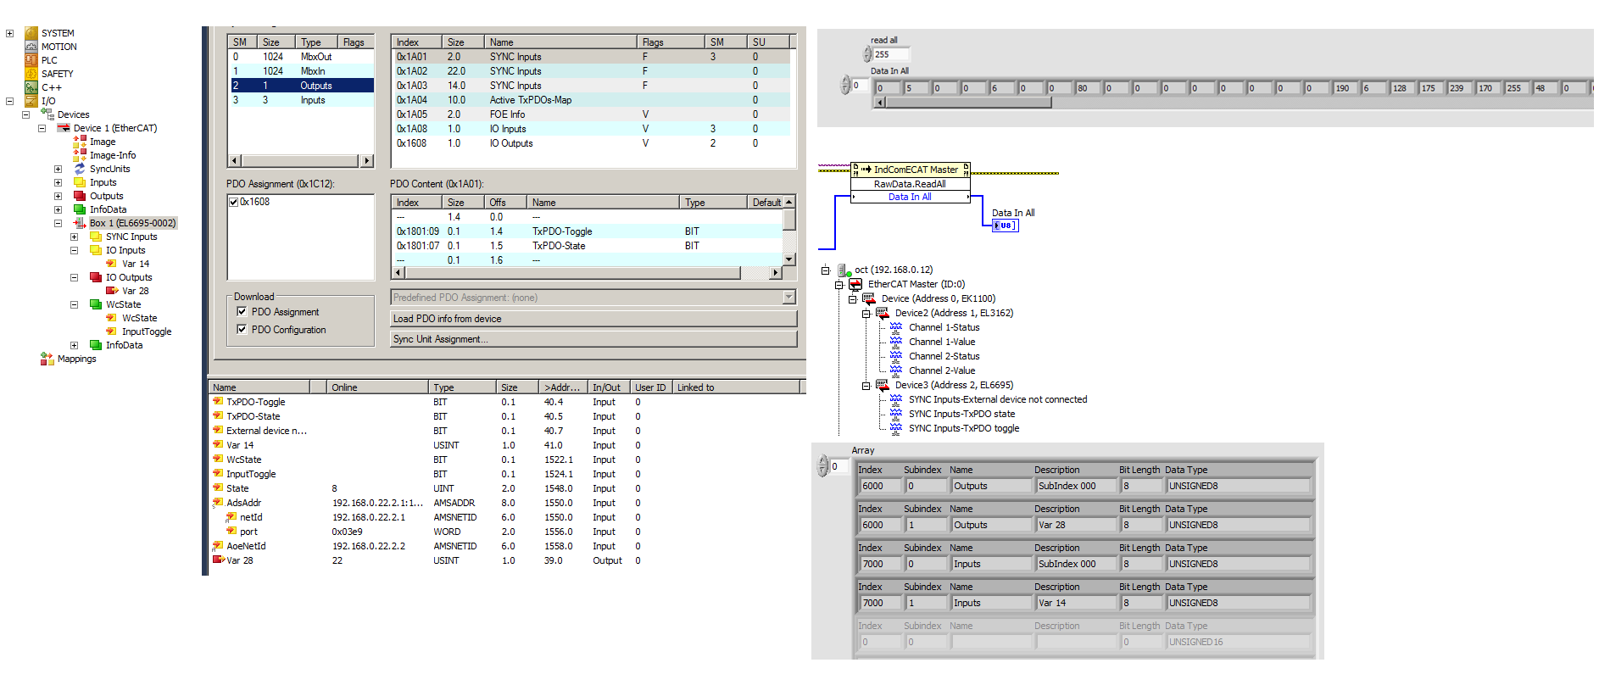Click the Data In All property terminal
Screen dimensions: 1599x674
point(910,197)
